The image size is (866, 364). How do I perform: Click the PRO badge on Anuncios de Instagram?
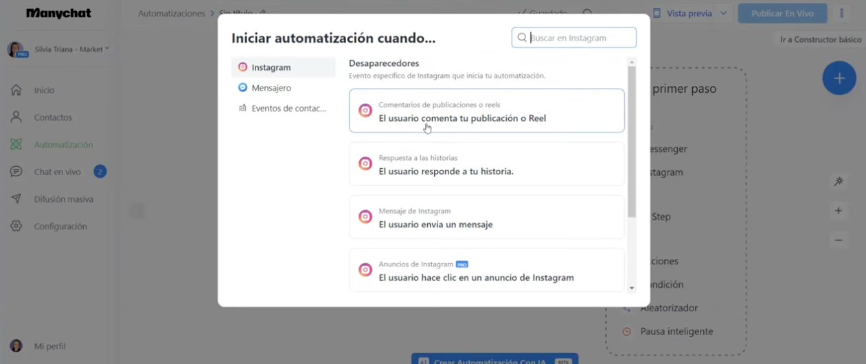462,264
